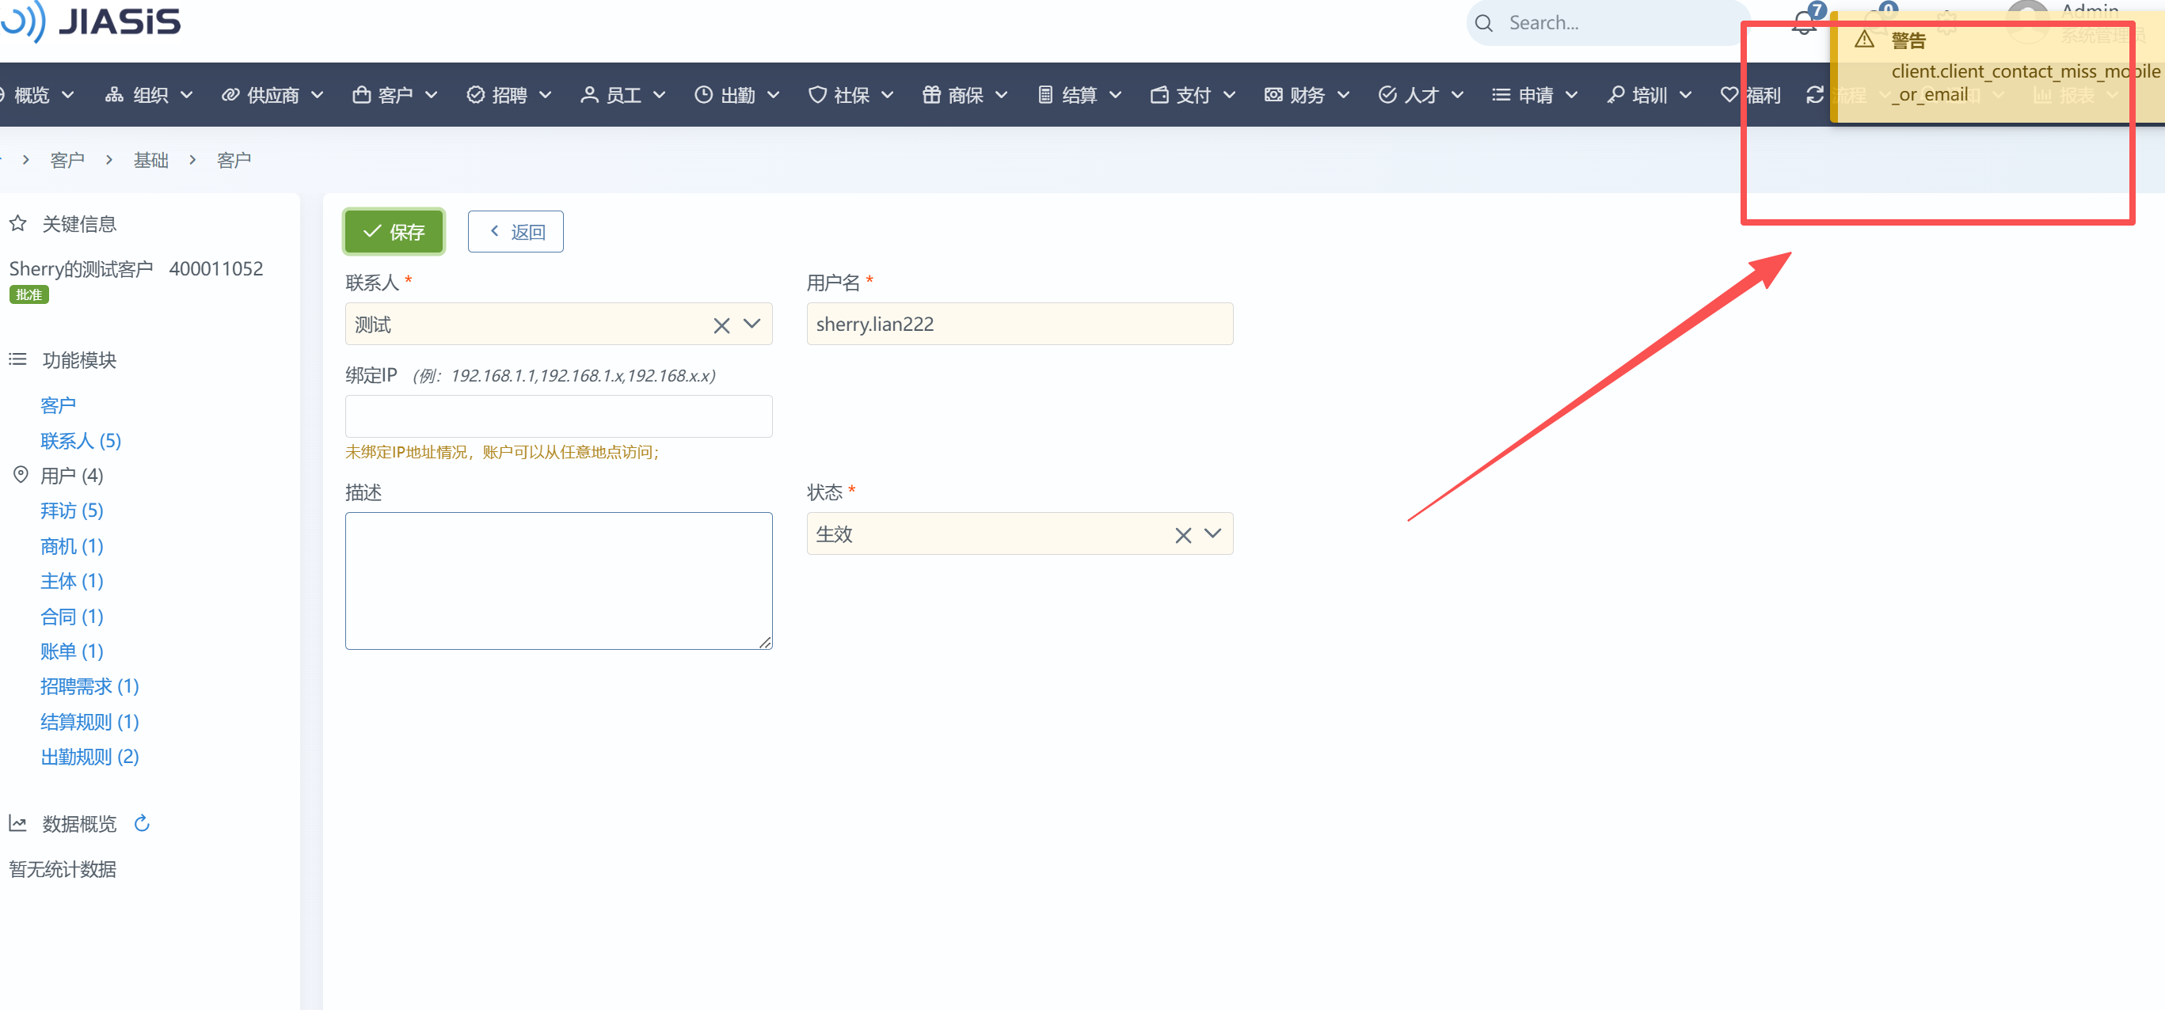The image size is (2165, 1010).
Task: Open the 员工 navigation menu
Action: tap(622, 95)
